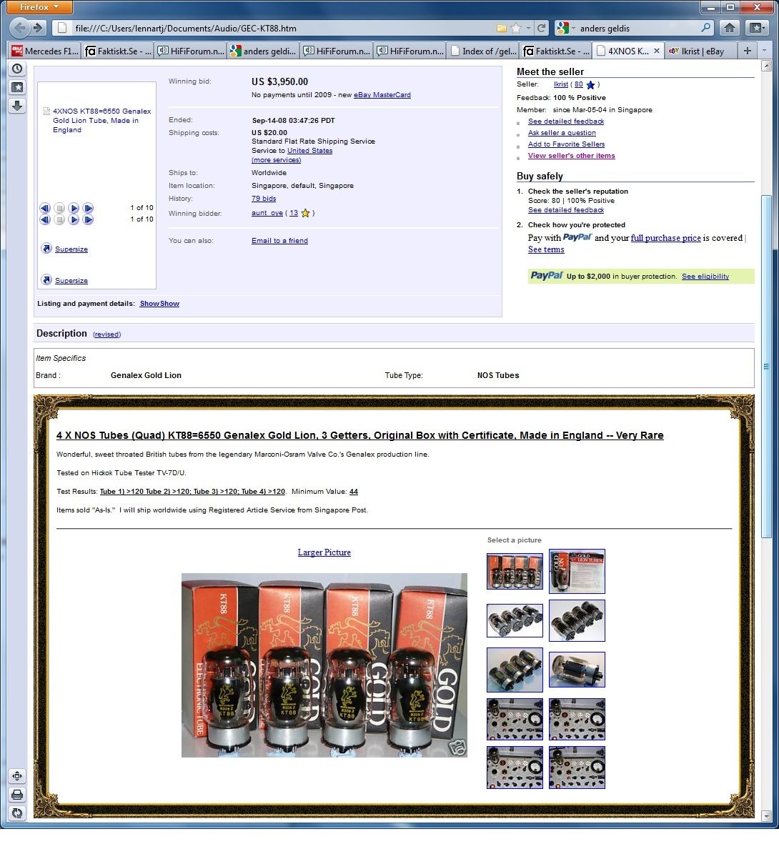Switch to the Index of /gel... tab

pos(482,51)
